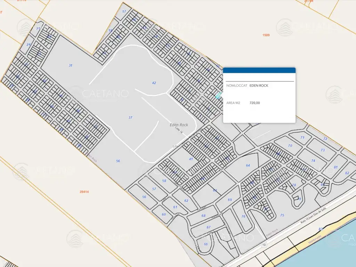Viewport: 356px width, 267px height.
Task: Click block number 37
Action: (x=130, y=118)
